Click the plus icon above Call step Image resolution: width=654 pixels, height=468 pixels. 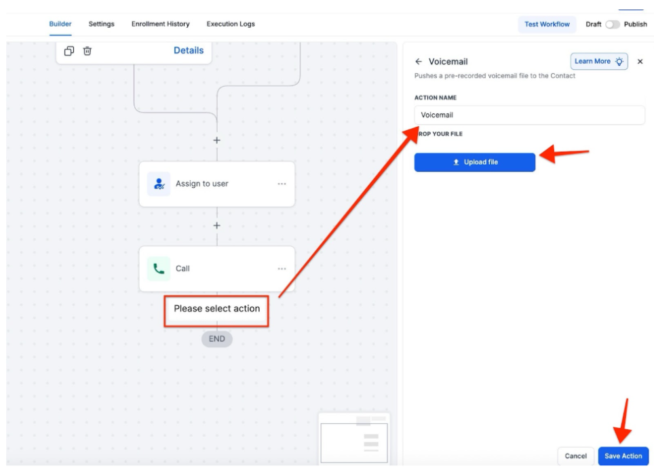click(x=217, y=225)
